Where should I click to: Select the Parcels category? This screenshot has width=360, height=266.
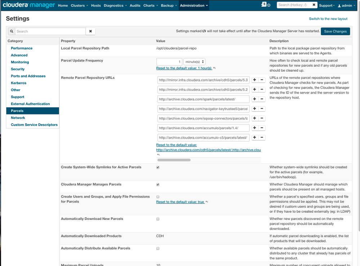pyautogui.click(x=32, y=111)
